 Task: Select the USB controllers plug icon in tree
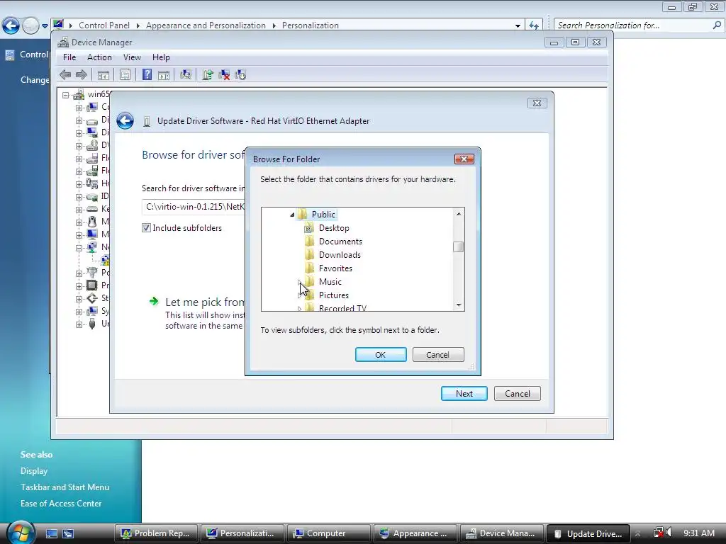coord(92,324)
